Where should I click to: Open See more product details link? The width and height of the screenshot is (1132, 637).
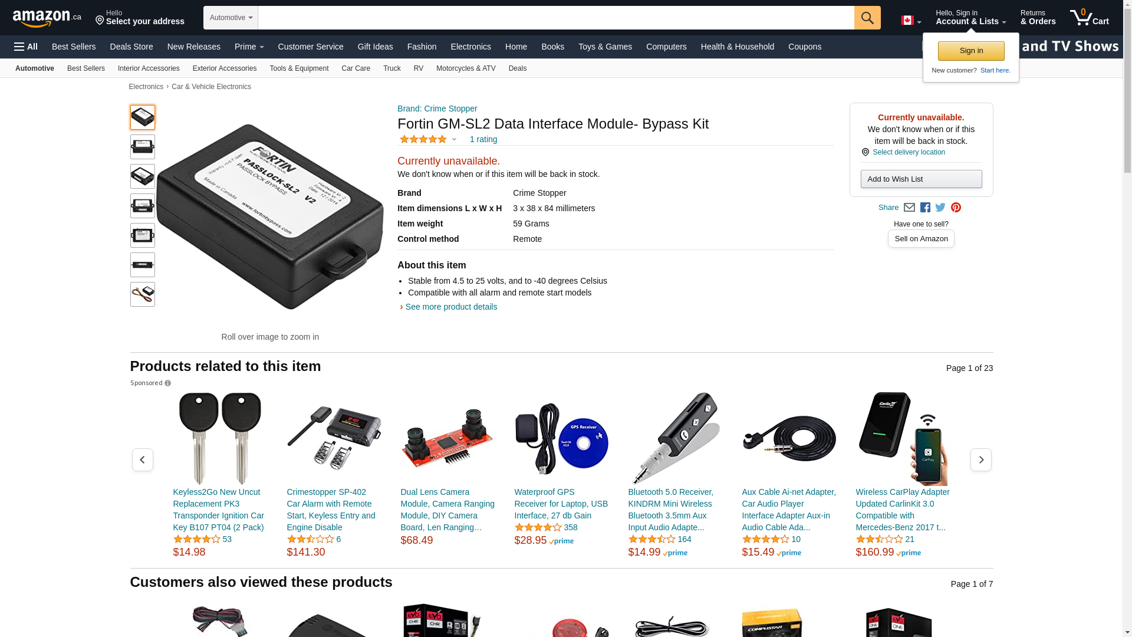click(x=451, y=307)
